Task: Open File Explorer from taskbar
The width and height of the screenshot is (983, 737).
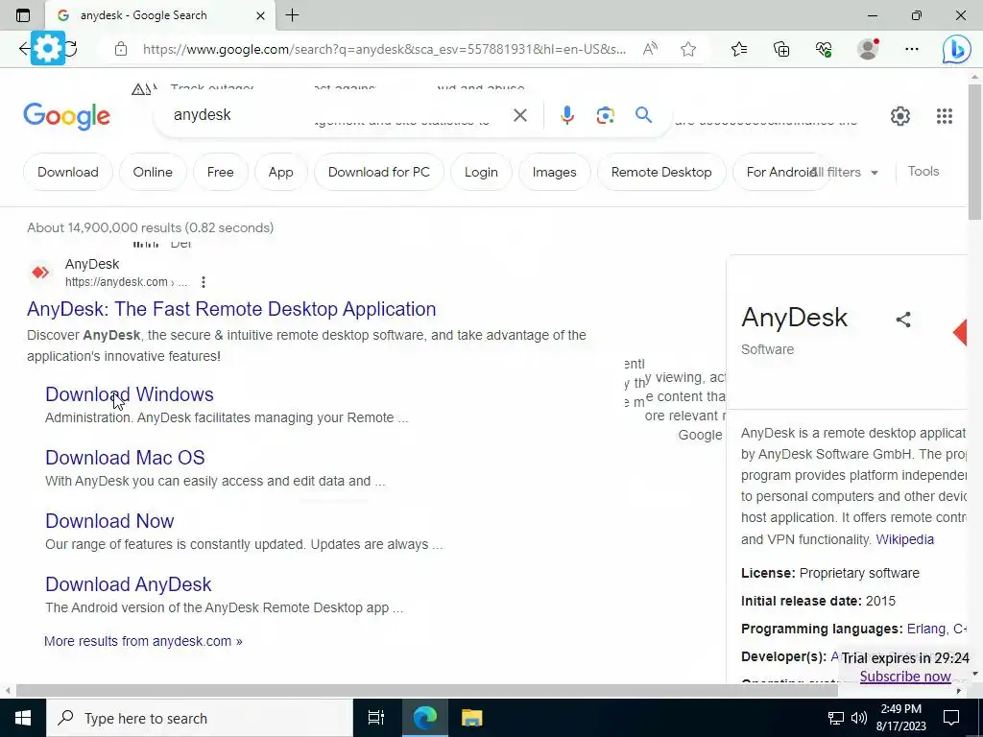Action: click(471, 718)
